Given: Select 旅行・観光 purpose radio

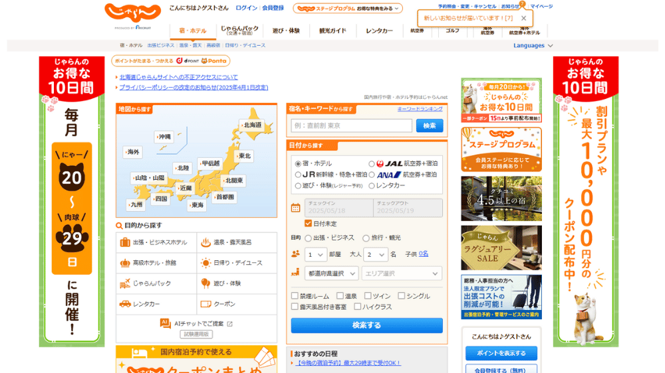Looking at the screenshot, I should click(366, 238).
